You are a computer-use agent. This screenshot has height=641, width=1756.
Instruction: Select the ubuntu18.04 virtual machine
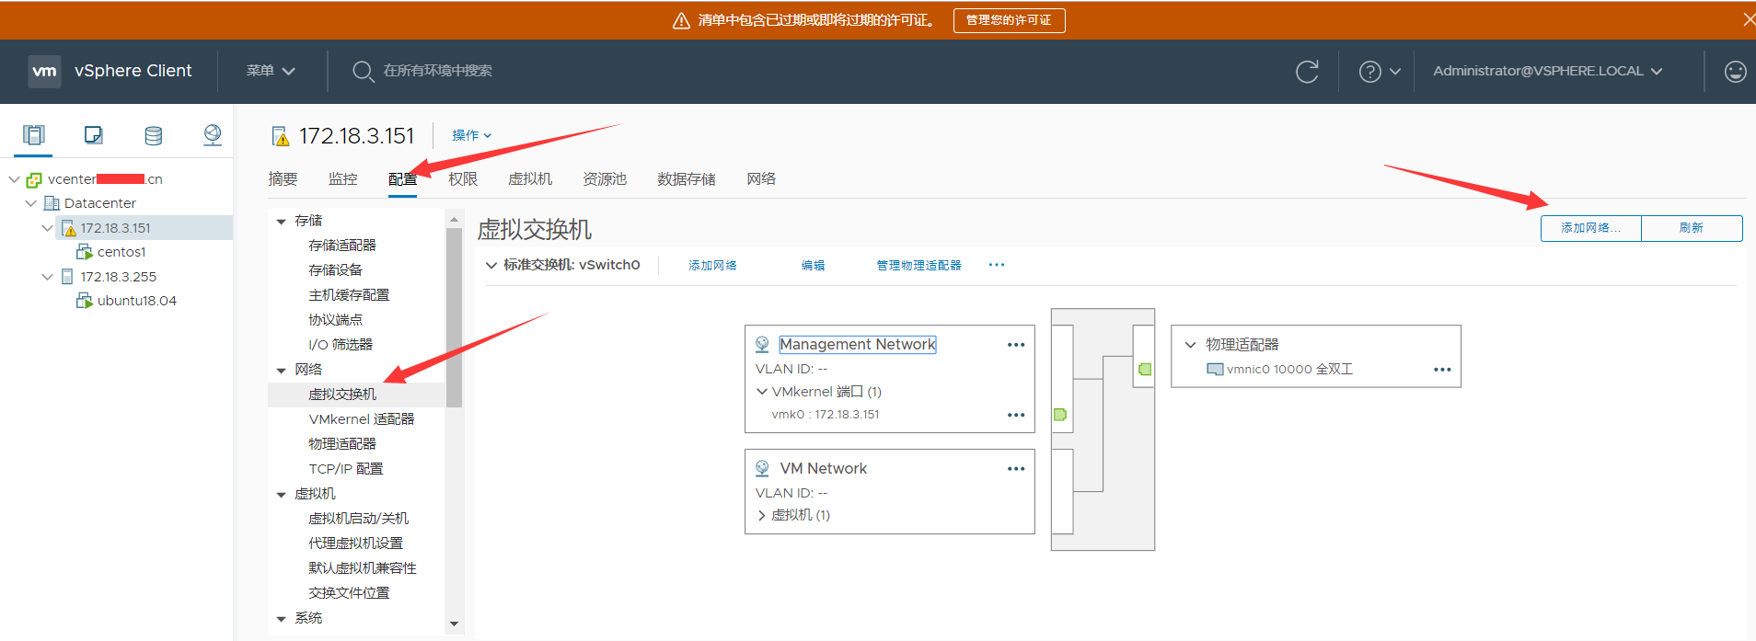tap(137, 301)
